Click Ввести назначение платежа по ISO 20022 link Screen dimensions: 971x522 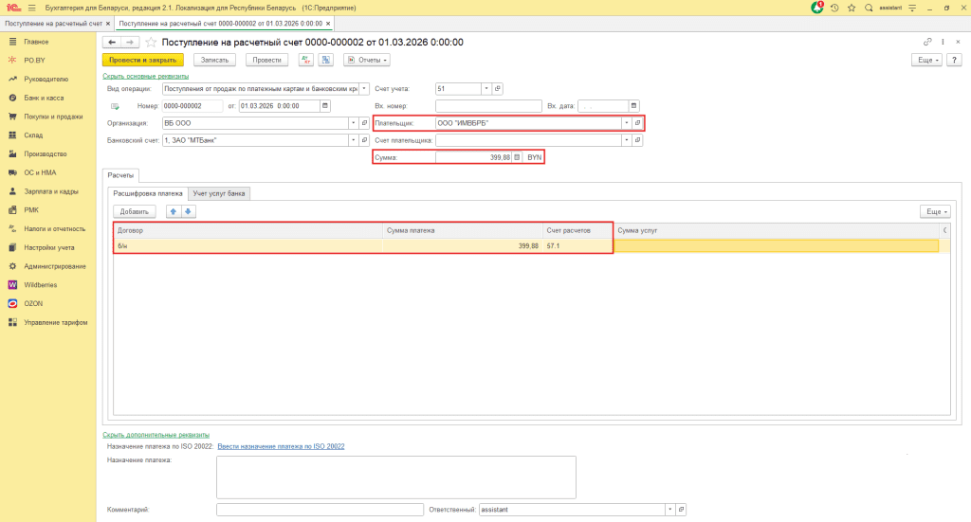tap(281, 446)
